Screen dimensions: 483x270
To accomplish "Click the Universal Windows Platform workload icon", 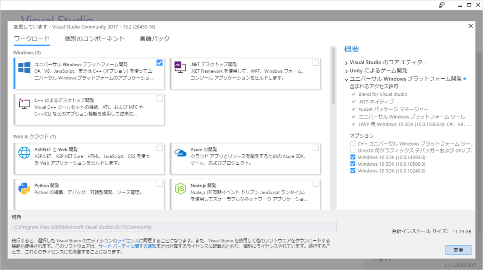I will click(x=25, y=67).
